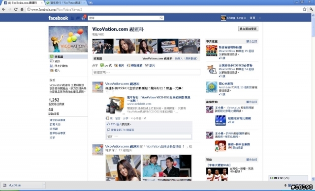This screenshot has height=191, width=315.
Task: Like the first suggested page via its thumb icon
Action: tap(220, 58)
